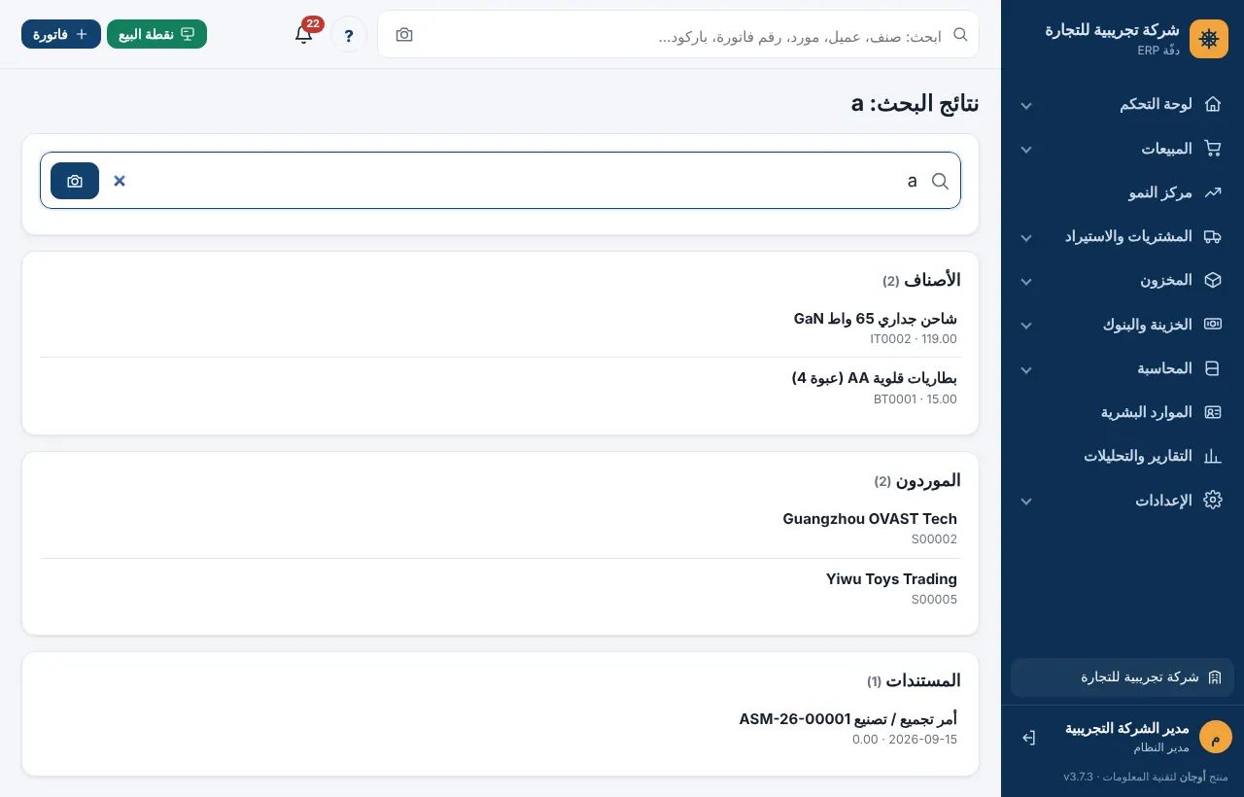Click the ID card icon for الموارد البشرية
This screenshot has width=1244, height=797.
[1212, 412]
